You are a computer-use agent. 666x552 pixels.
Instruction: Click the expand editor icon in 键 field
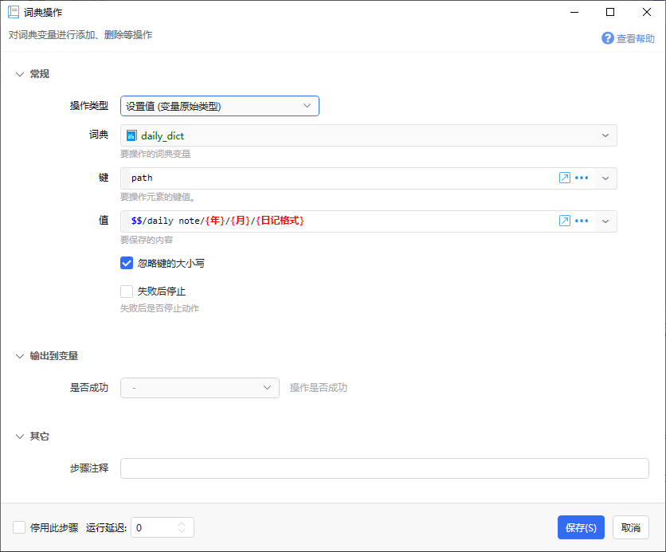(x=564, y=178)
